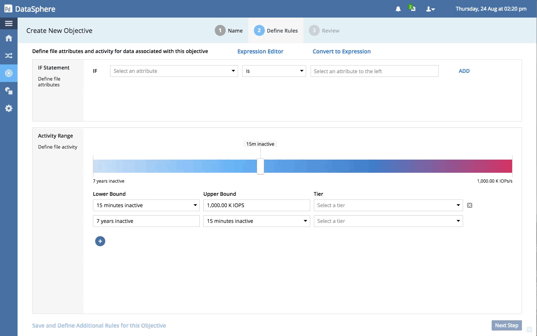Add a new activity range with the plus button
The height and width of the screenshot is (336, 537).
click(100, 241)
